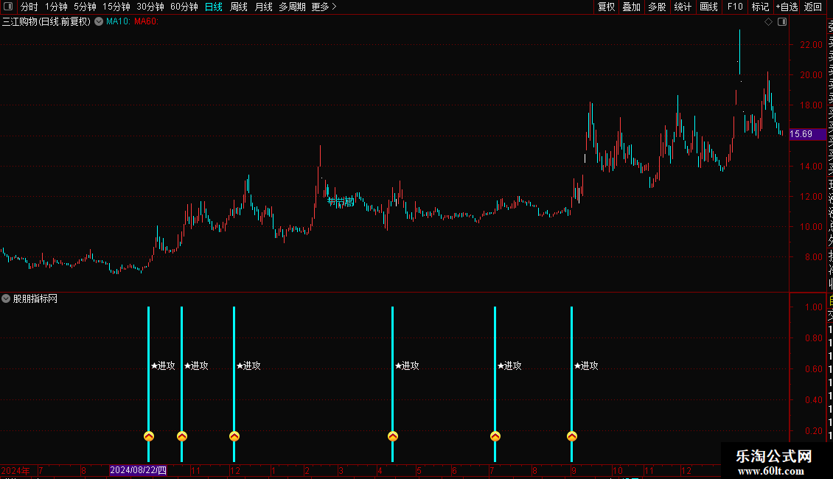Select the 1分钟 period
The image size is (833, 479).
(56, 7)
